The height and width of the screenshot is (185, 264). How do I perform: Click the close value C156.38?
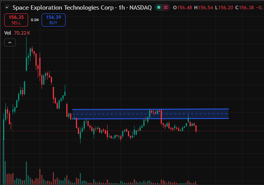(x=244, y=8)
